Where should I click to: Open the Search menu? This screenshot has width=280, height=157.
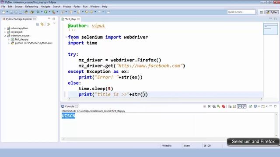tap(56, 7)
